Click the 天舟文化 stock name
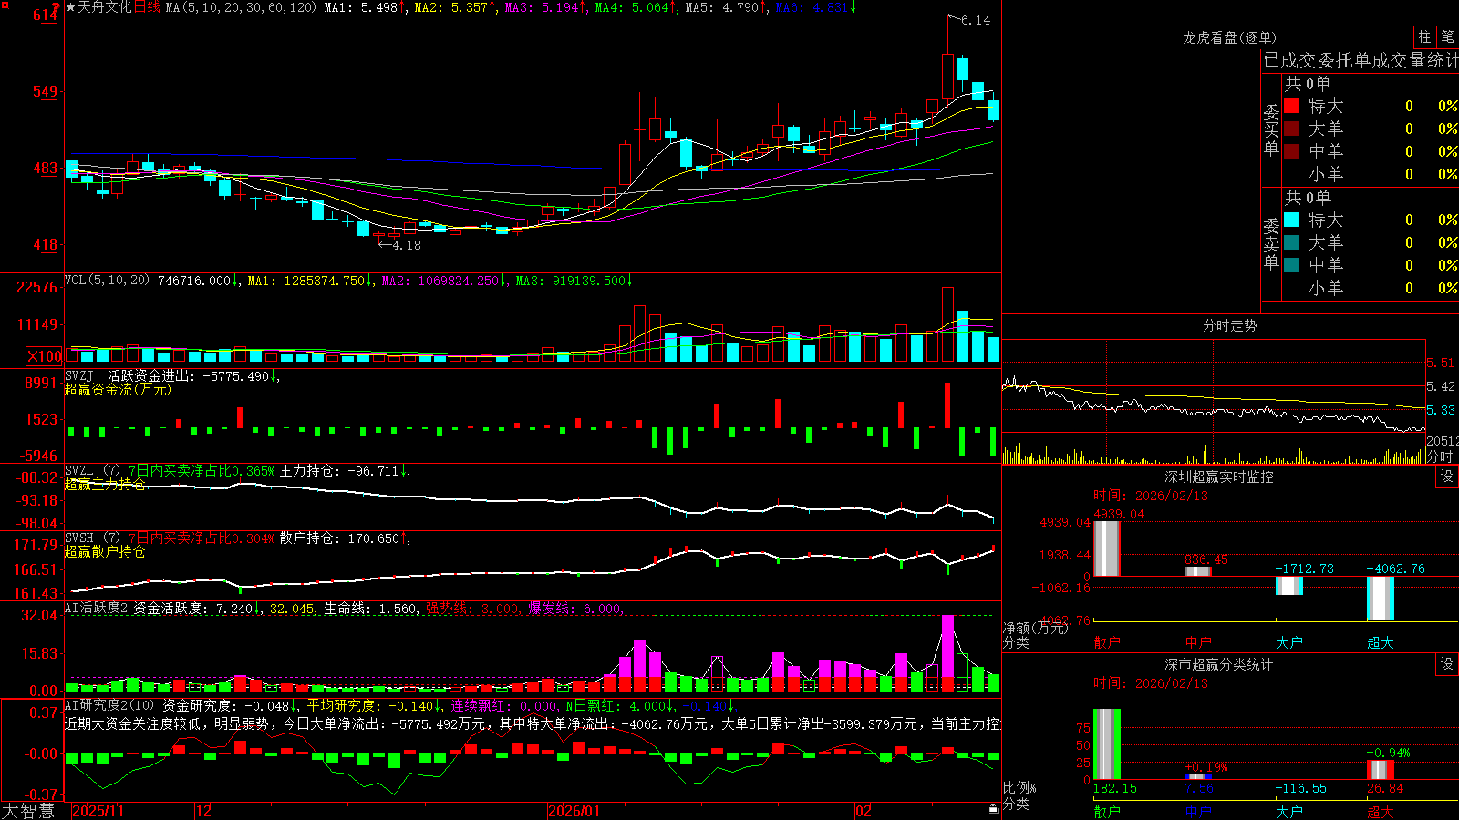 (105, 7)
